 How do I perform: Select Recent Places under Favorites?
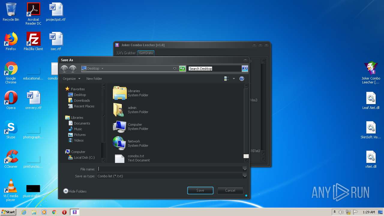pyautogui.click(x=81, y=106)
